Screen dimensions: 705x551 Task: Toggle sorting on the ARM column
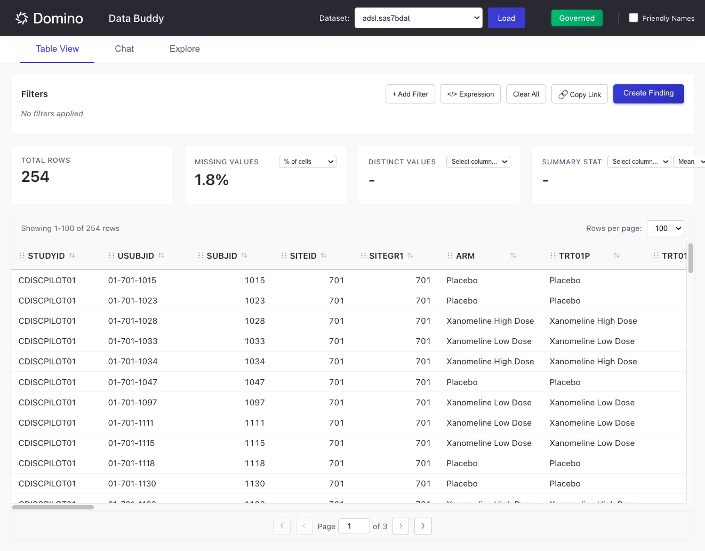(513, 255)
